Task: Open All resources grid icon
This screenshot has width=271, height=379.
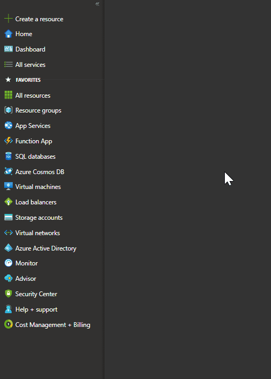Action: 8,95
